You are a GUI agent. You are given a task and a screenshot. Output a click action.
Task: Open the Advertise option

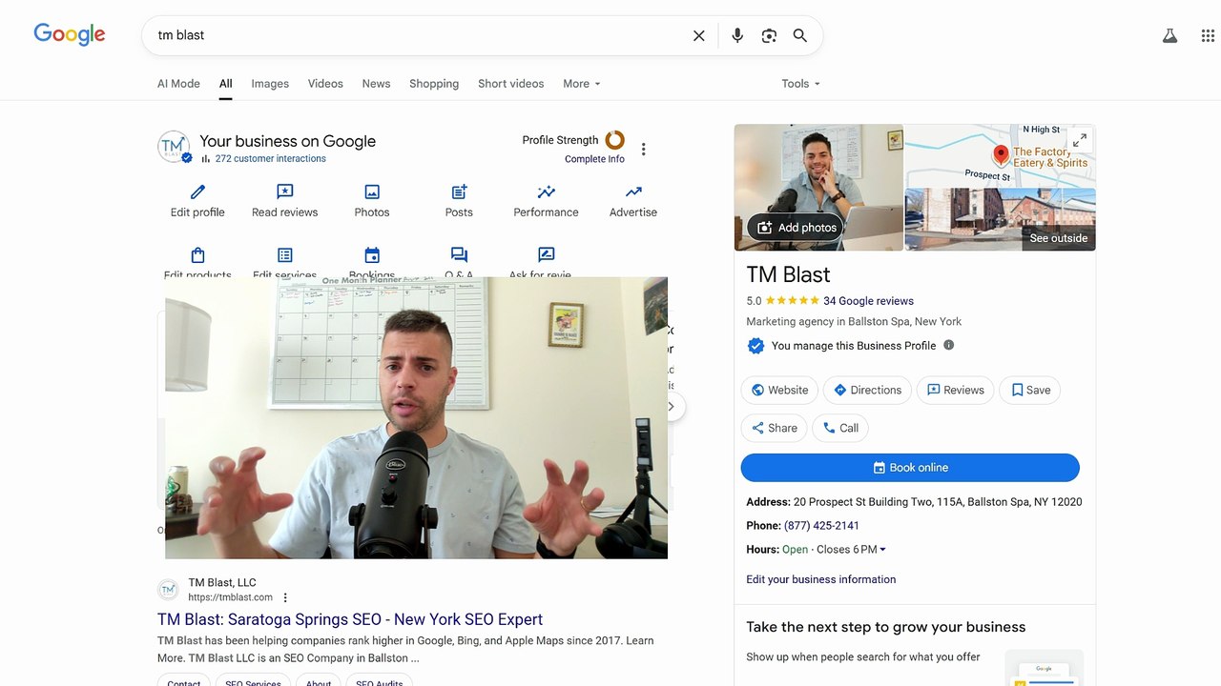pyautogui.click(x=633, y=200)
